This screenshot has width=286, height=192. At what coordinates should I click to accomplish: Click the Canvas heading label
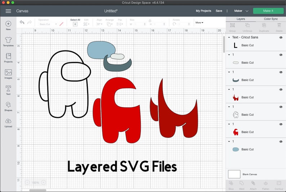click(22, 11)
